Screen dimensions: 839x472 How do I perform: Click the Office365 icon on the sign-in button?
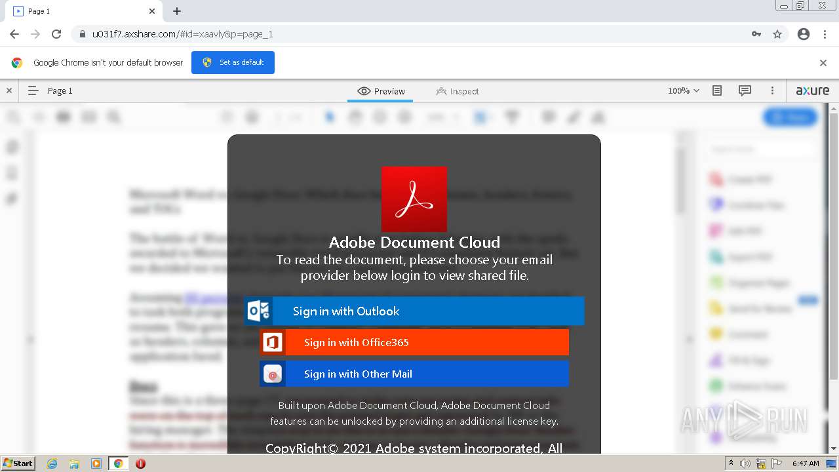(x=273, y=342)
